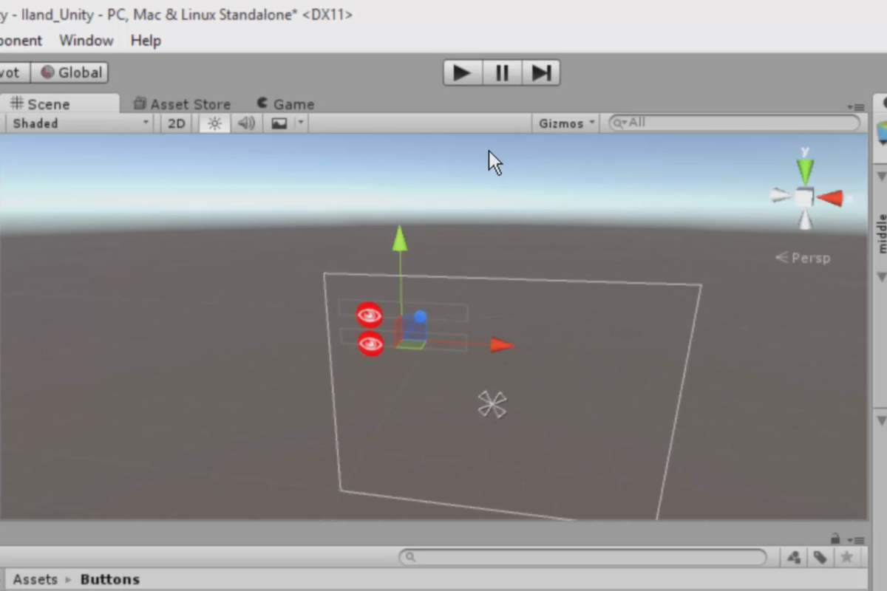This screenshot has width=887, height=591.
Task: Mute scene audio with the speaker icon
Action: (x=246, y=123)
